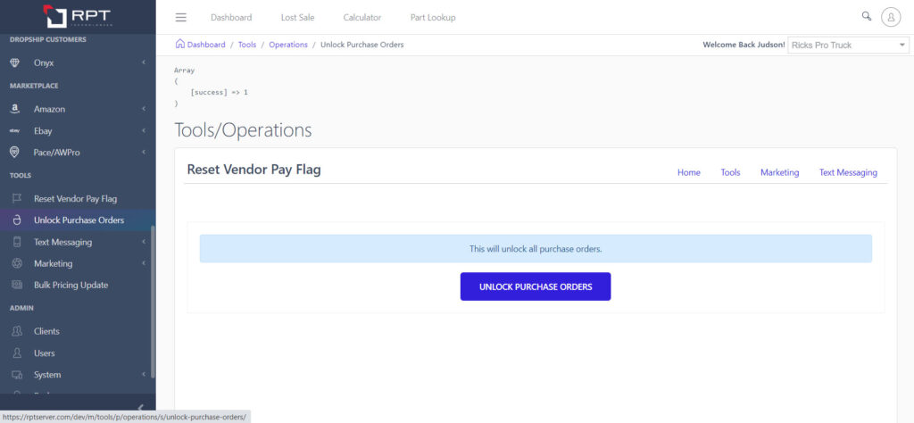This screenshot has height=423, width=914.
Task: Click the 'Welcome Back Judson!' text
Action: pos(744,45)
